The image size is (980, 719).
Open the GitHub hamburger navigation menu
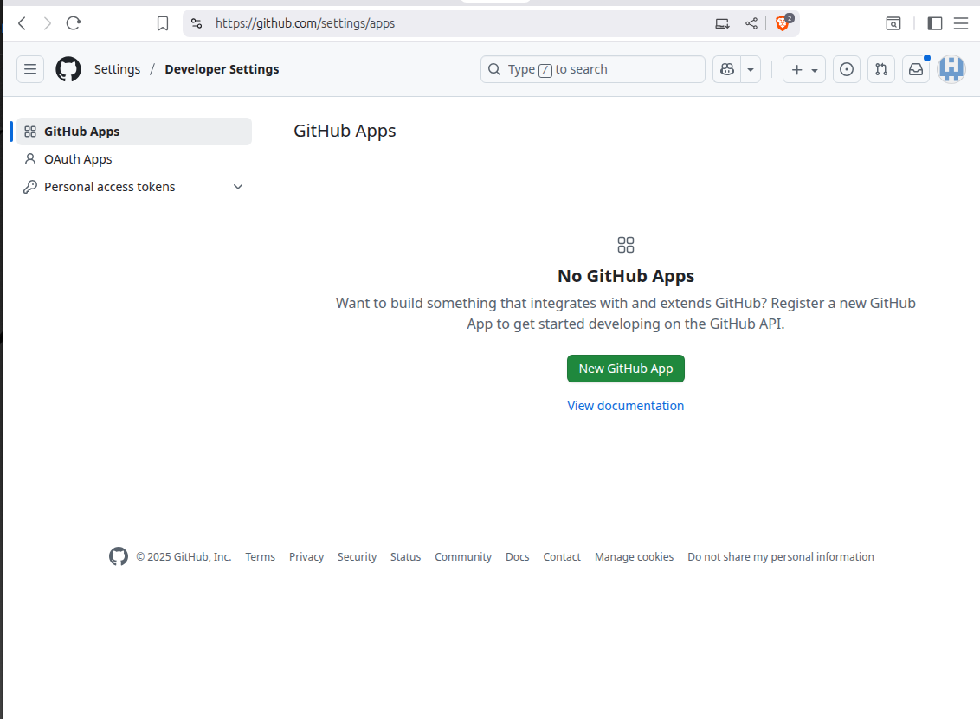tap(30, 69)
